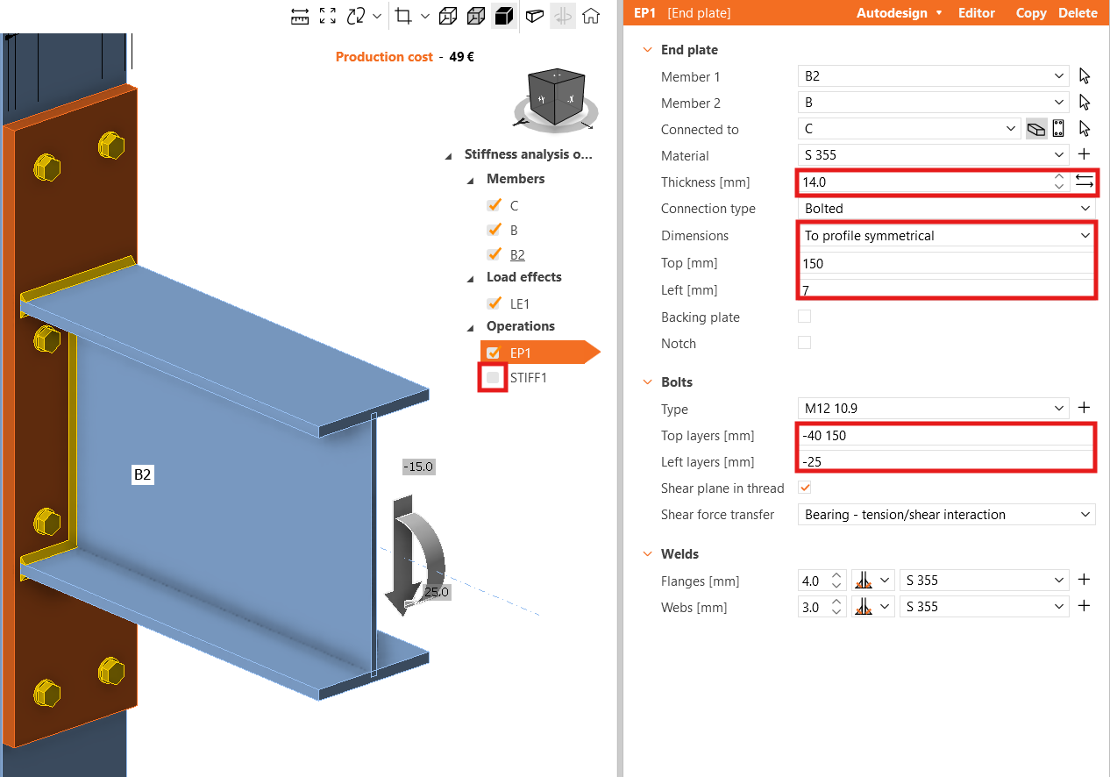
Task: Collapse the Bolts section
Action: coord(646,381)
